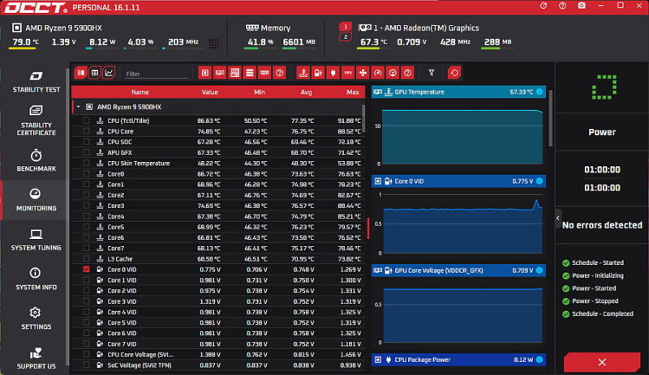Toggle the motherboard hardware filter icon
649x375 pixels.
point(234,73)
